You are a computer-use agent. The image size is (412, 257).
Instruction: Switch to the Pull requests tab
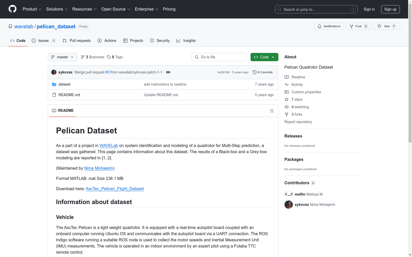point(77,41)
